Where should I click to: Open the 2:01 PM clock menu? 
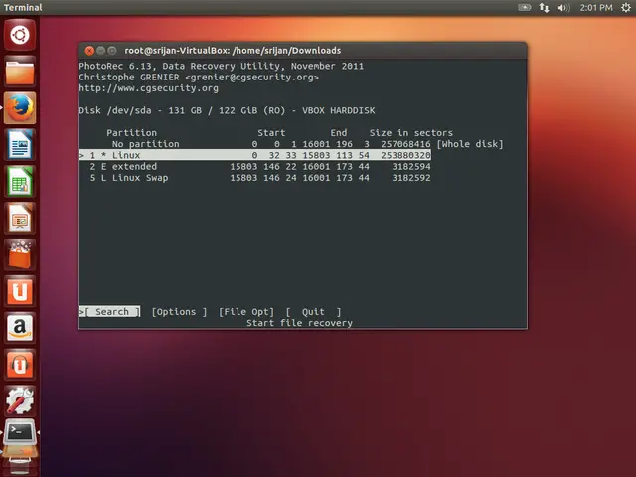click(596, 7)
